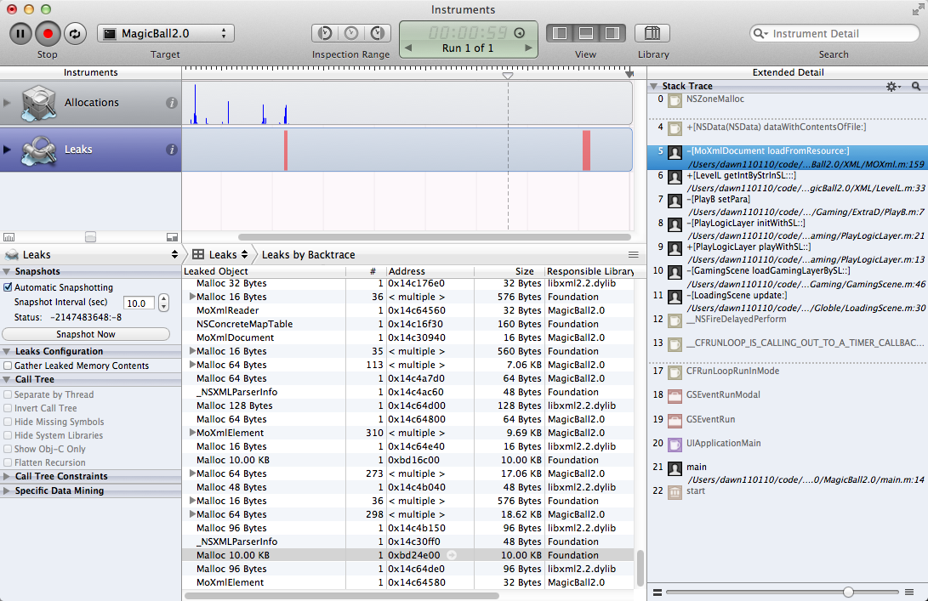The image size is (928, 601).
Task: Sort by the Leaked Object column
Action: 264,271
